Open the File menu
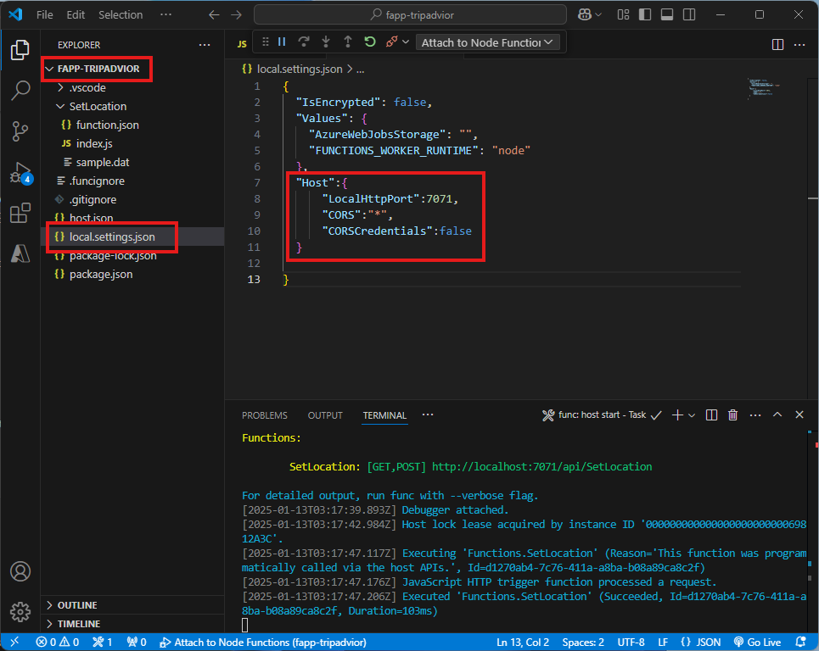 pos(44,14)
